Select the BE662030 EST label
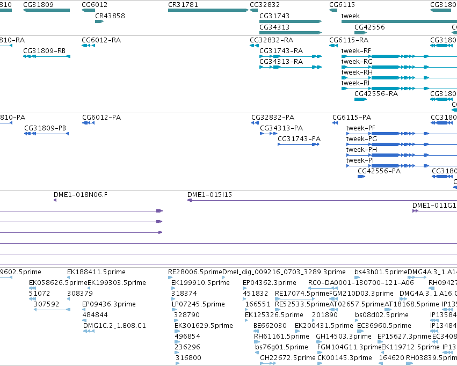 point(270,326)
